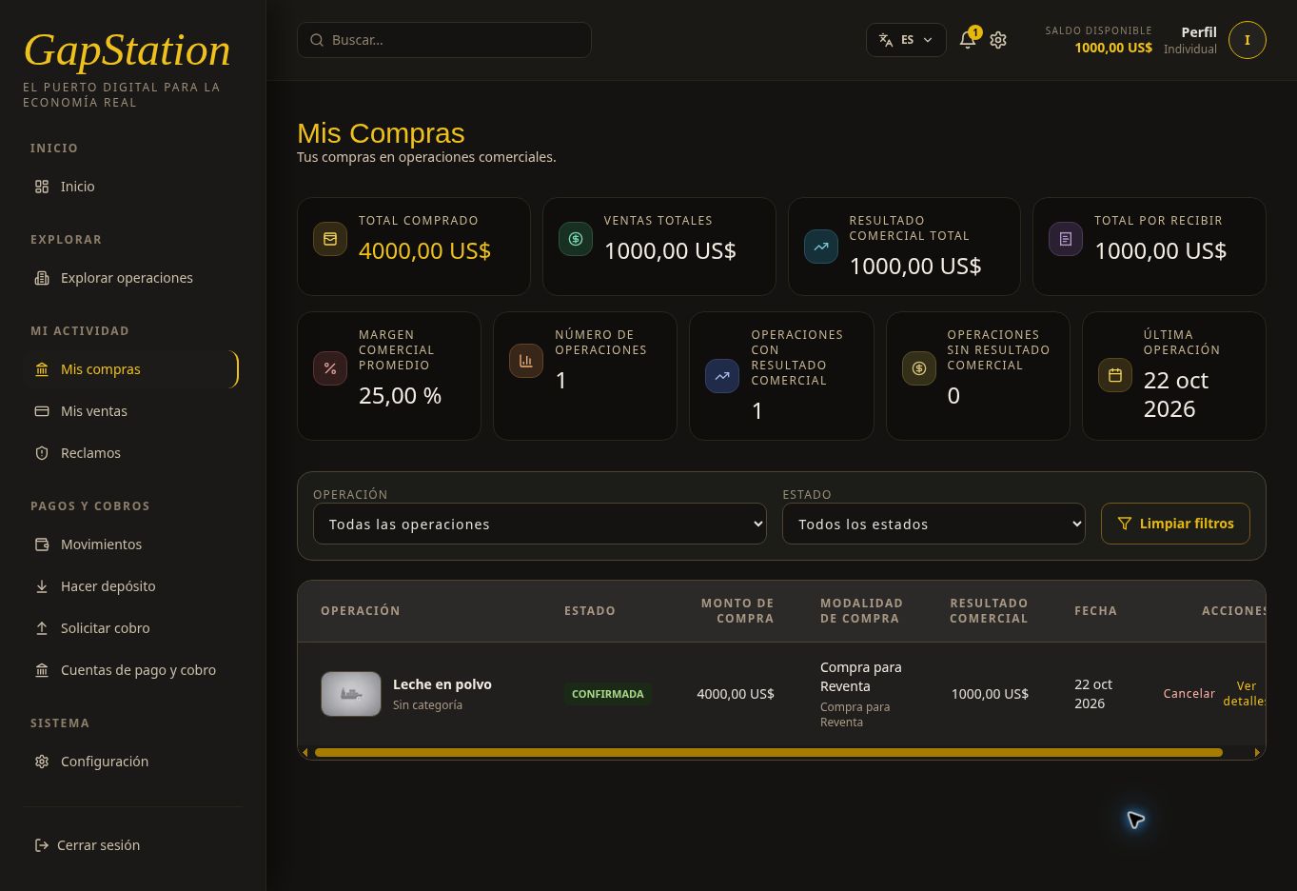
Task: Click the Operaciones sin Resultado Comercial icon
Action: point(919,368)
